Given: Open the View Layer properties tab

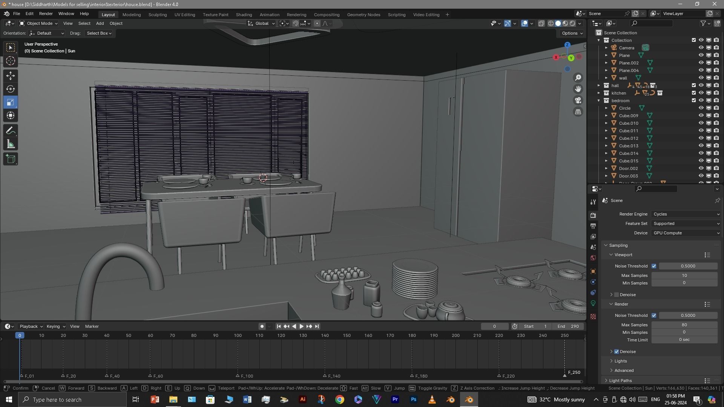Looking at the screenshot, I should [x=593, y=237].
